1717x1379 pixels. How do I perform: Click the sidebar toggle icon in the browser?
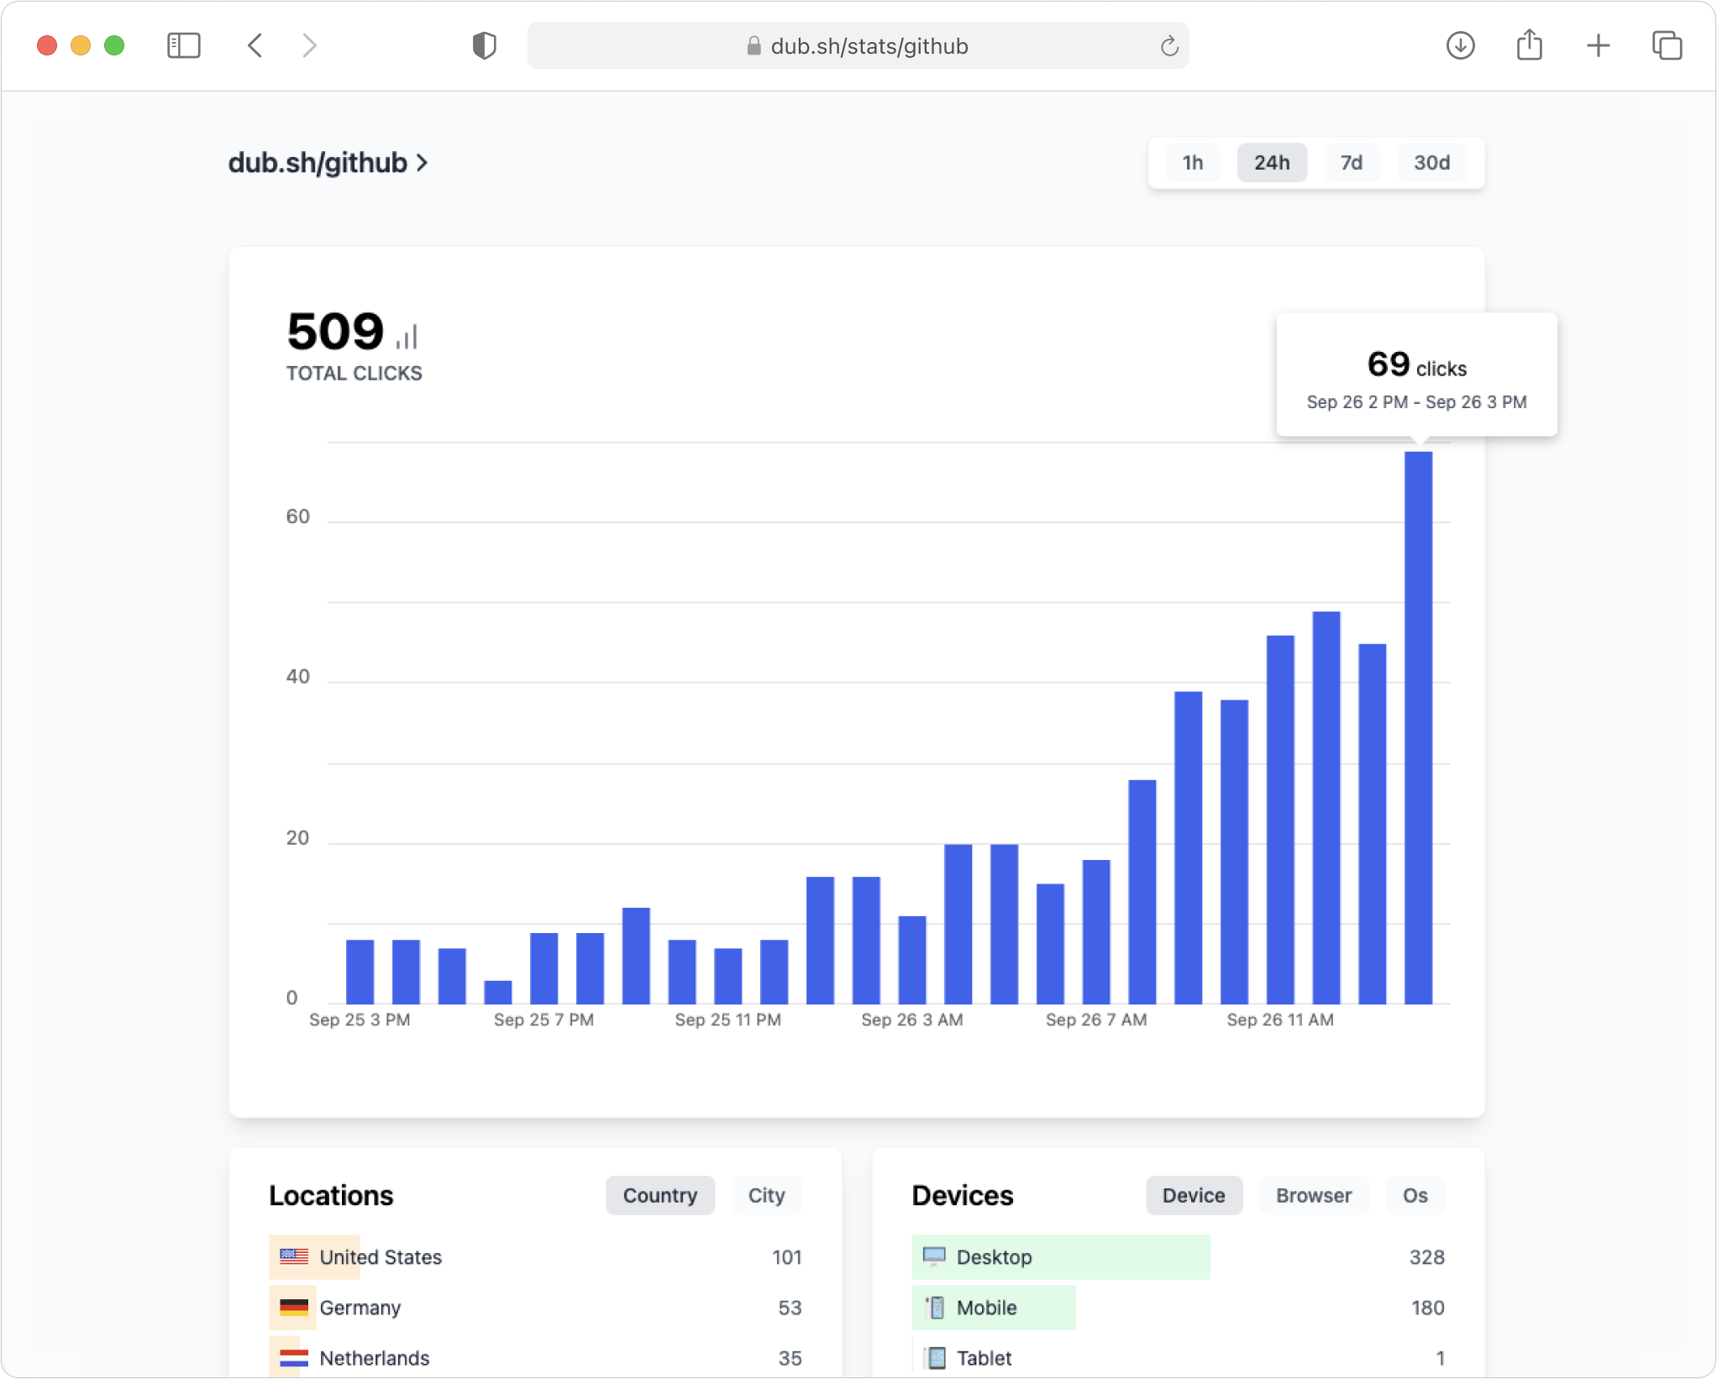(x=183, y=44)
